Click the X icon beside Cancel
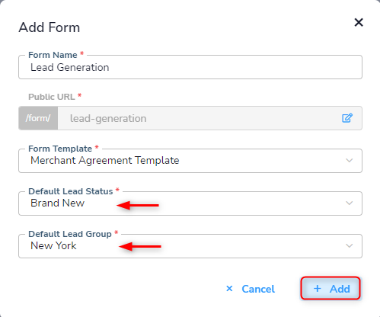 (x=229, y=289)
